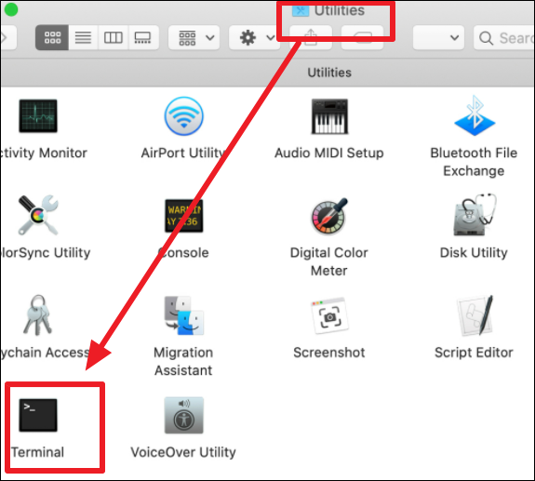Switch Finder to column view
The height and width of the screenshot is (481, 535).
114,37
